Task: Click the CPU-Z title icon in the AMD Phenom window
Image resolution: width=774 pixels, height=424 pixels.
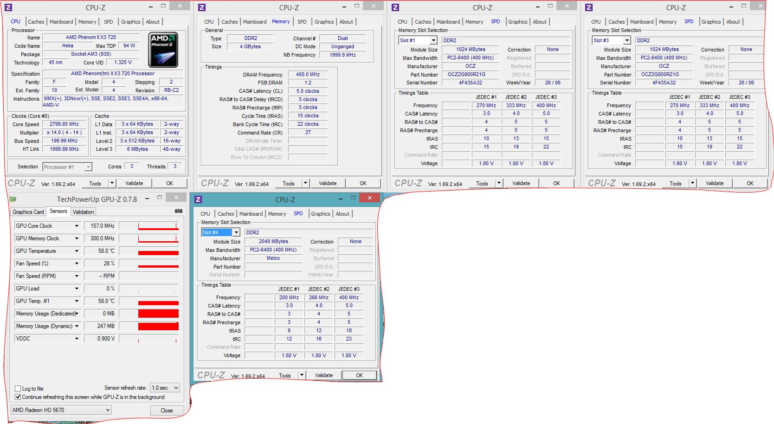Action: coord(8,7)
